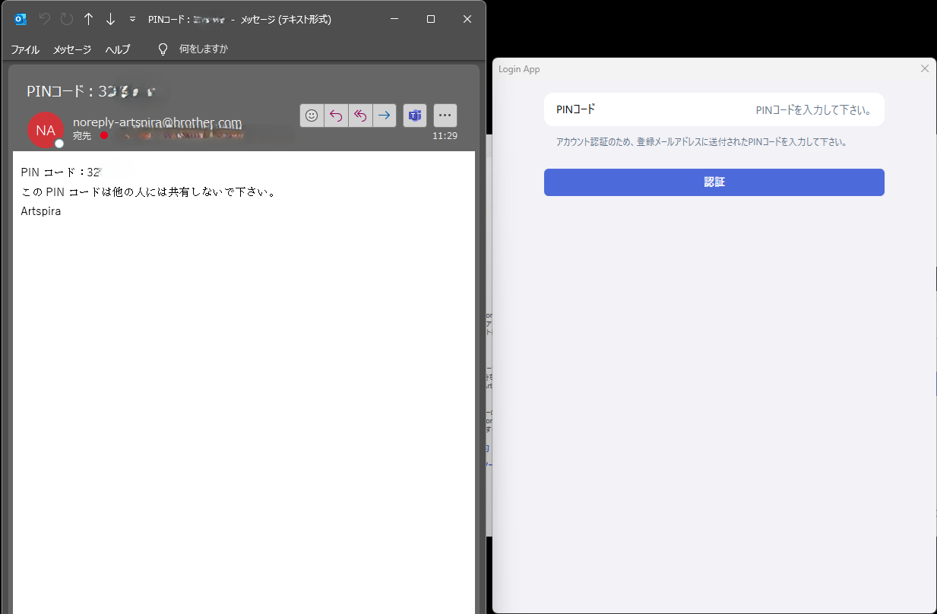The height and width of the screenshot is (614, 937).
Task: Close the Login App window
Action: point(925,68)
